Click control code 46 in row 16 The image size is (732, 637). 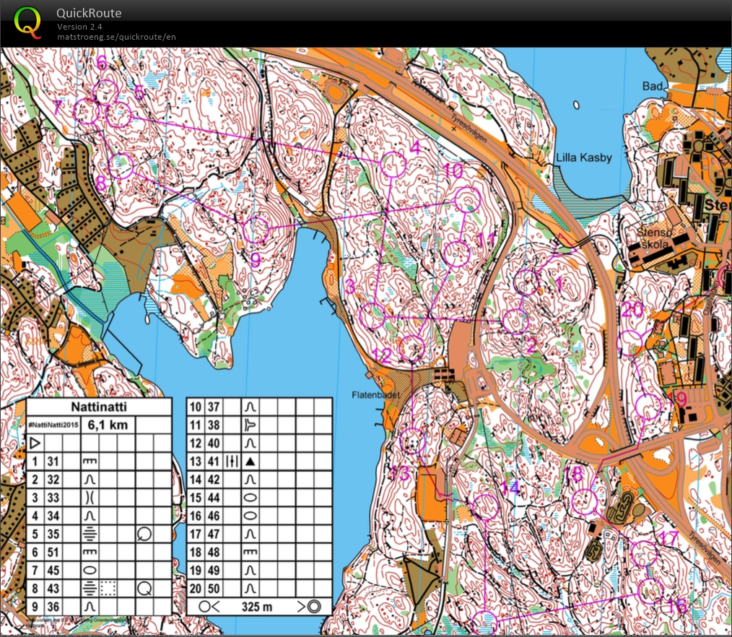tap(214, 516)
